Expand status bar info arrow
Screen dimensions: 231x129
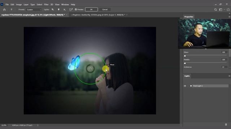click(x=38, y=125)
